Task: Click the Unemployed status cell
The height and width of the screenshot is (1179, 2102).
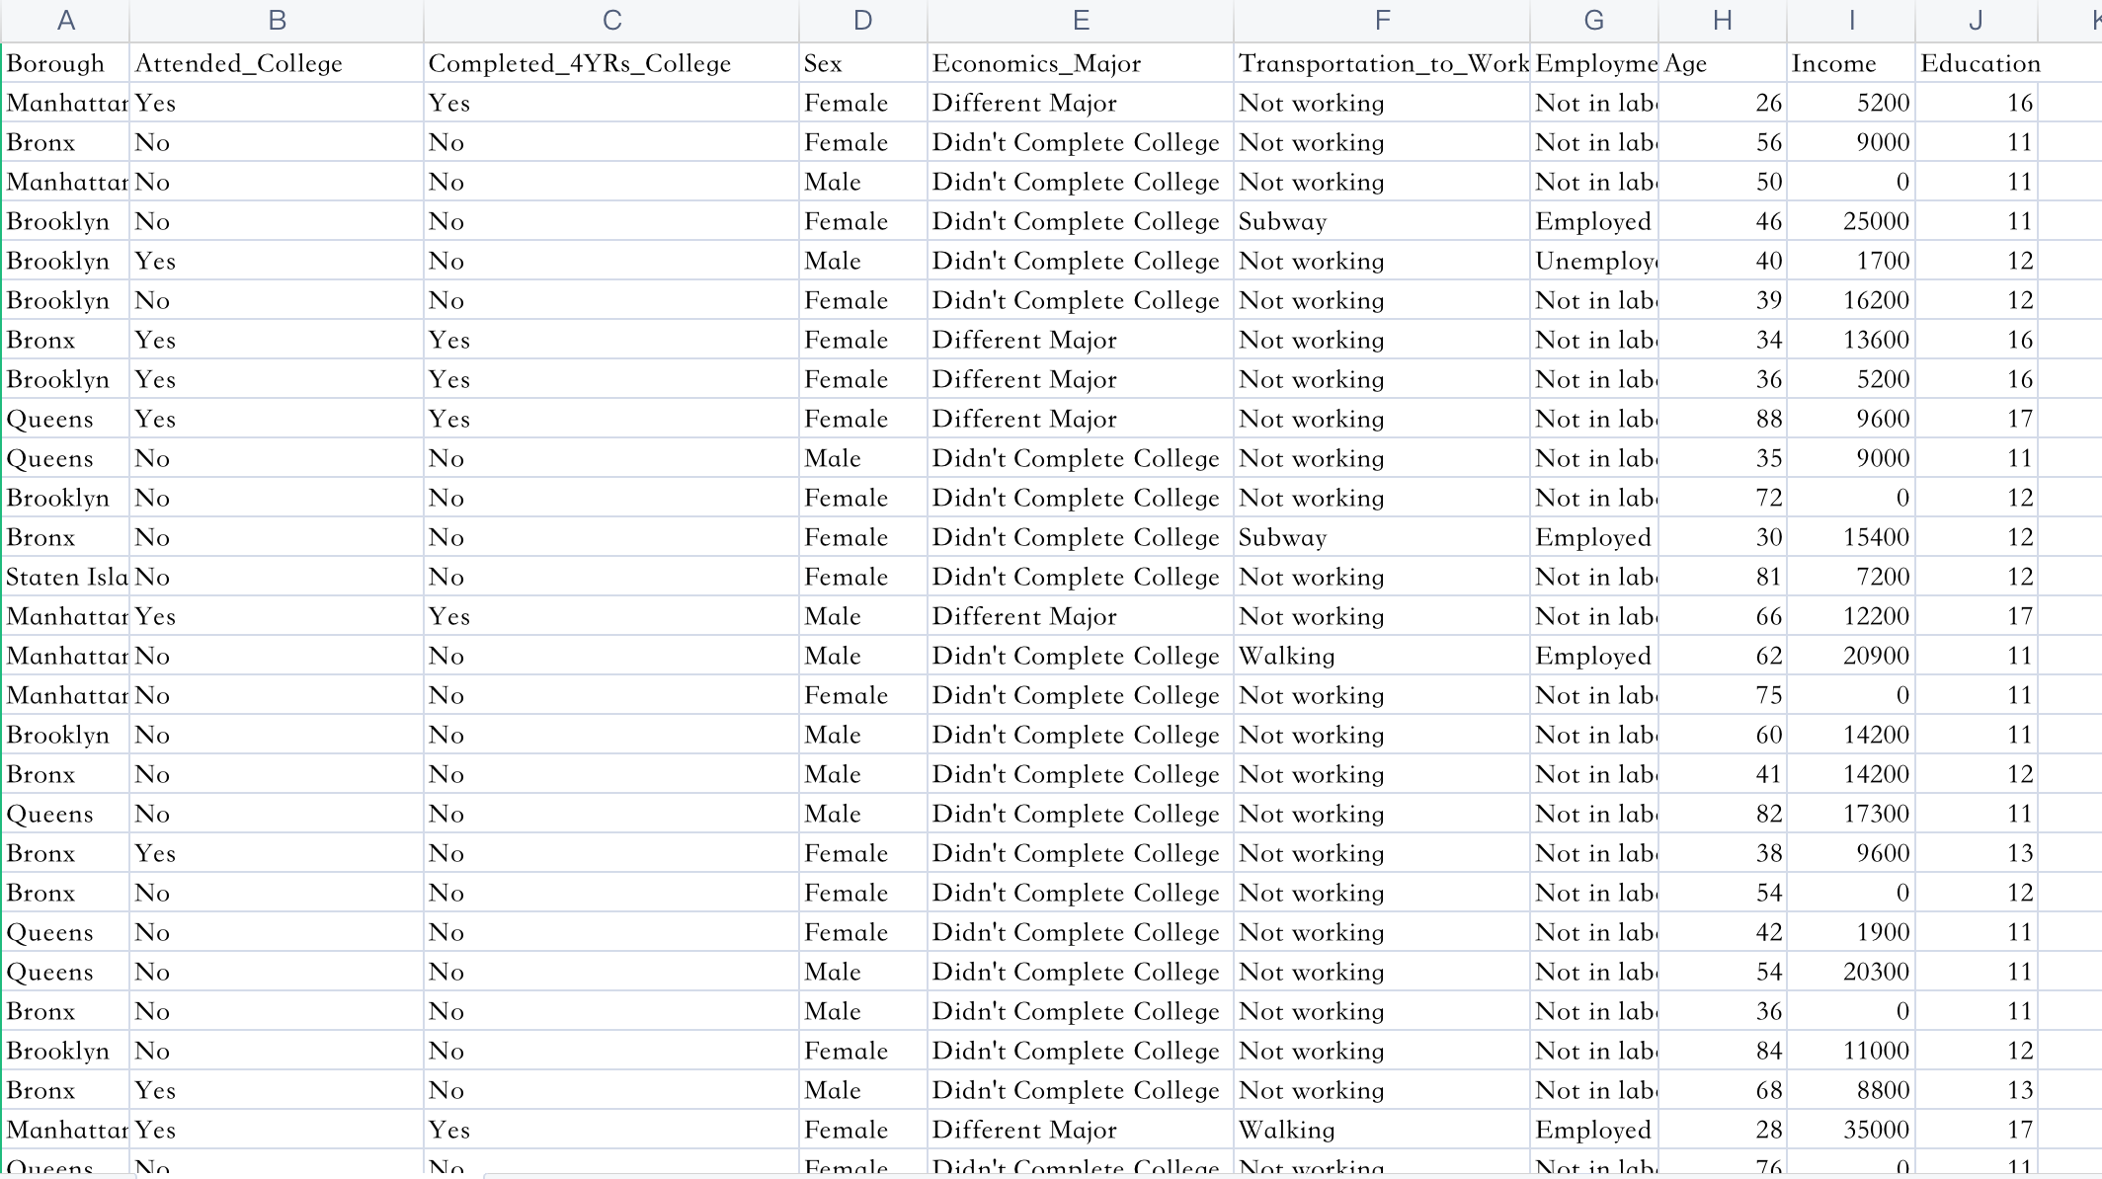Action: click(1594, 261)
